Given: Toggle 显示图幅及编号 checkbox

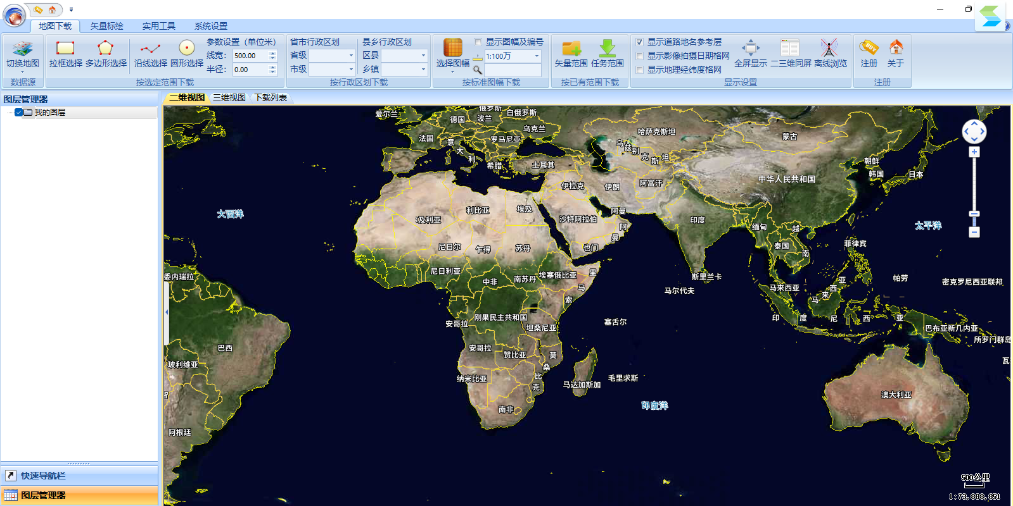Looking at the screenshot, I should (478, 42).
